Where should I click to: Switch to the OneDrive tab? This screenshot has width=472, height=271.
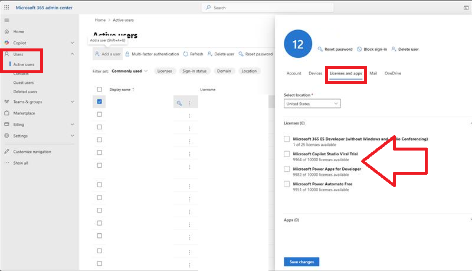393,73
